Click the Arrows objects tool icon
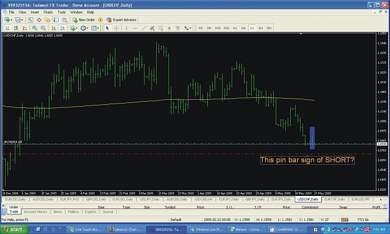Viewport: 390px width, 234px height. click(x=187, y=28)
